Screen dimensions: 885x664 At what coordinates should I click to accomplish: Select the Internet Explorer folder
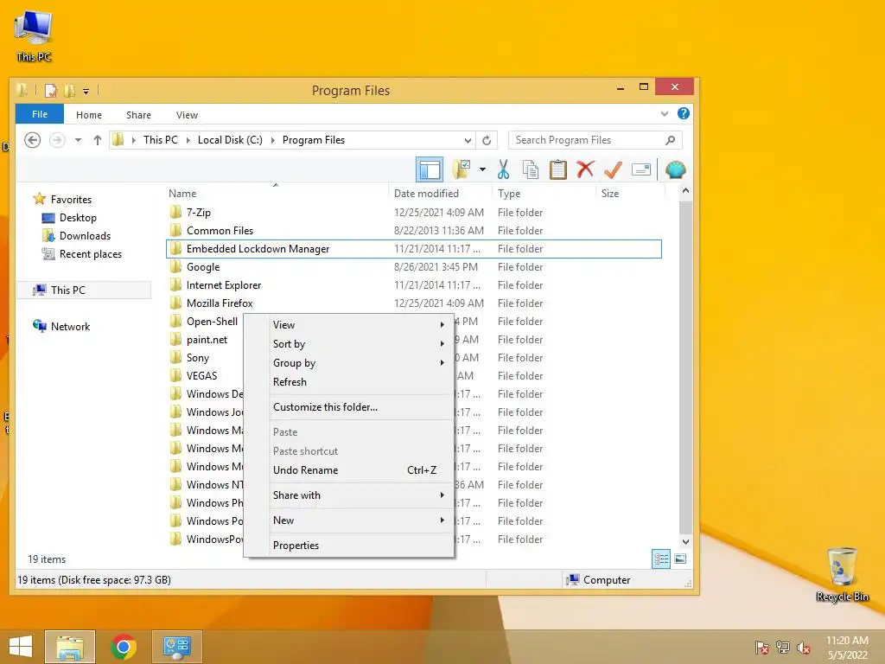(x=414, y=285)
